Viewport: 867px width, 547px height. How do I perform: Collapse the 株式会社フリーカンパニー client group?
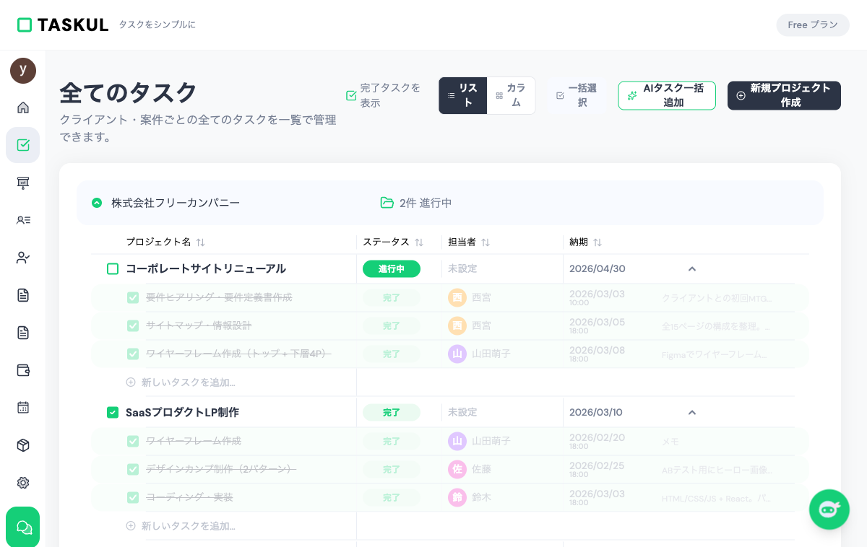[x=97, y=203]
